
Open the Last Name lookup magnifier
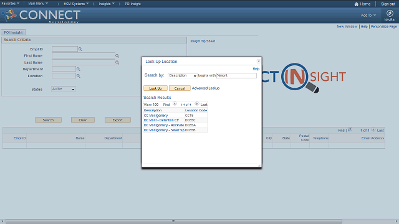tap(117, 62)
